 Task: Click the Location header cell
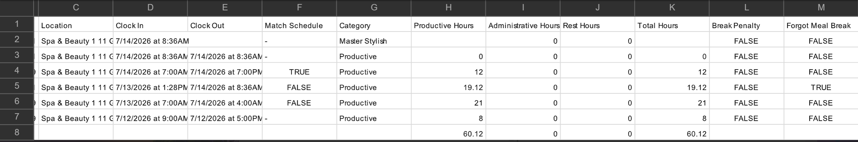tap(76, 25)
